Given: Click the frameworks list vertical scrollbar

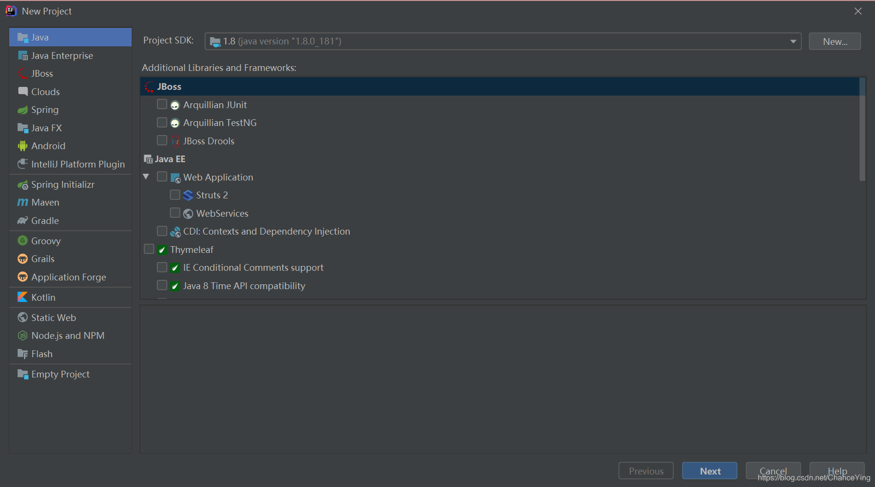Looking at the screenshot, I should (x=862, y=129).
